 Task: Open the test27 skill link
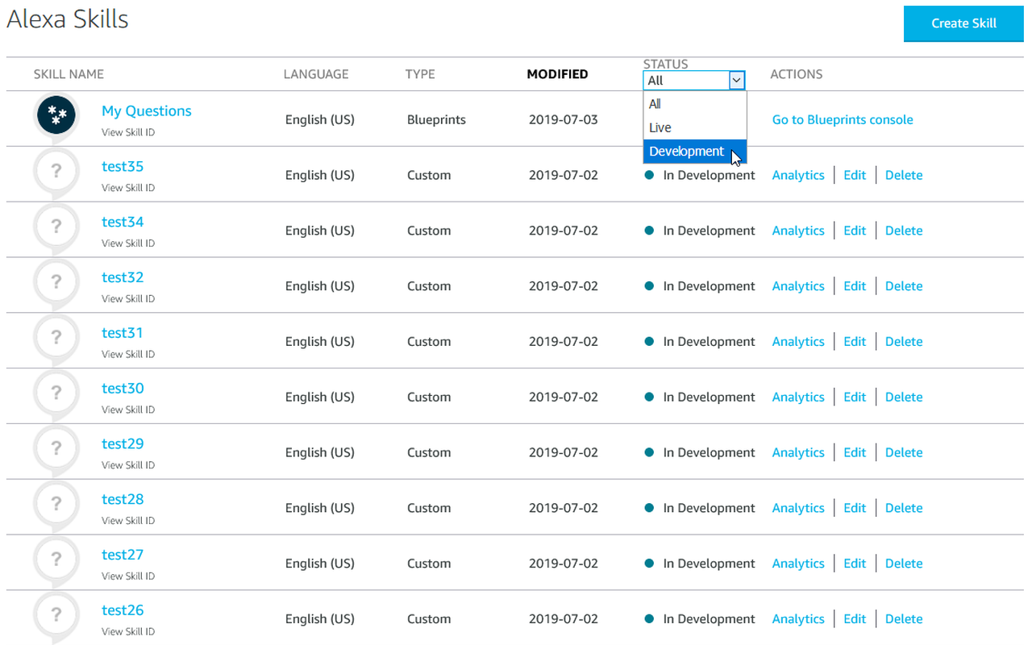[123, 555]
